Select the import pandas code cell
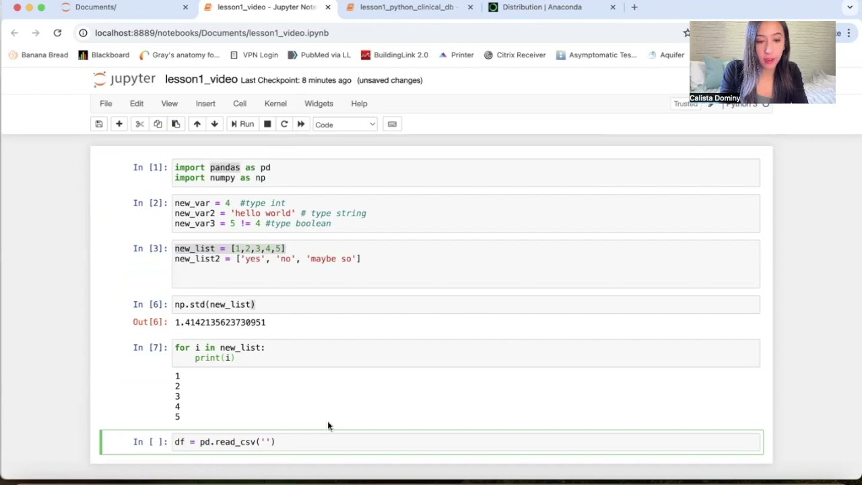 coord(466,172)
